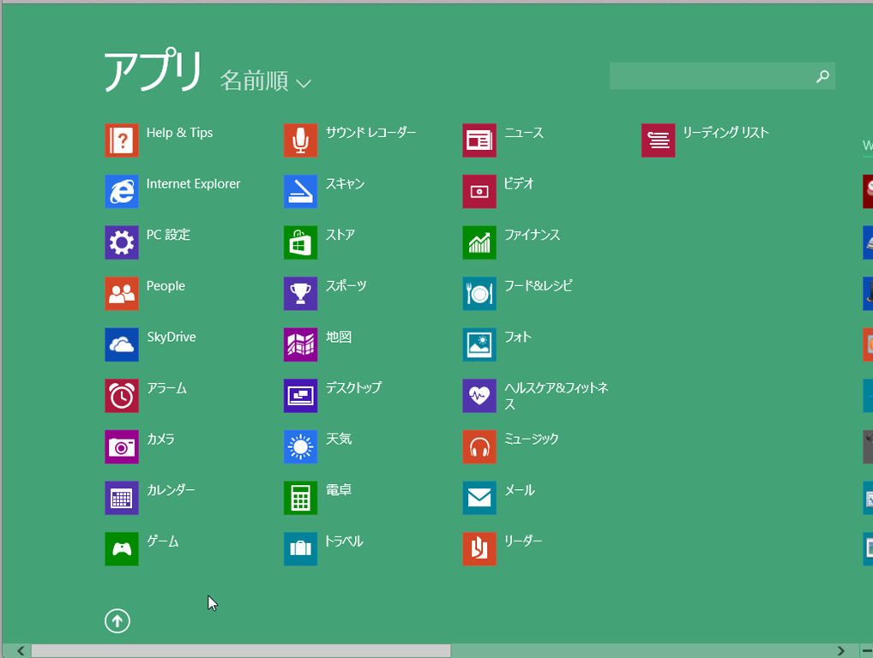The width and height of the screenshot is (873, 658).
Task: Open the ストア shopping bag icon
Action: (301, 242)
